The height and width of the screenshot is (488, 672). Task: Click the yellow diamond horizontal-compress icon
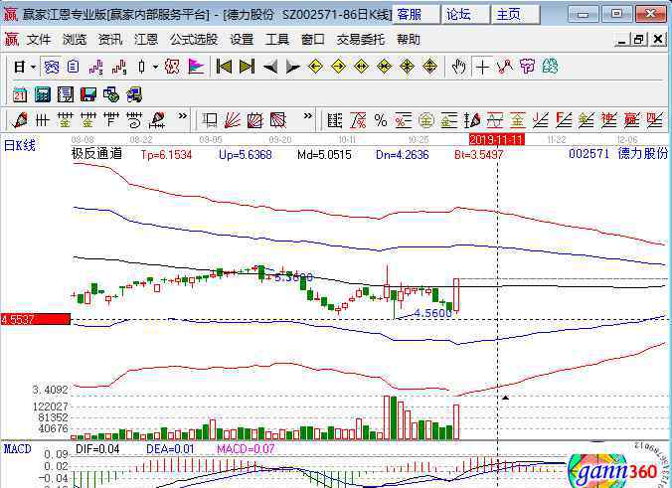coord(385,67)
